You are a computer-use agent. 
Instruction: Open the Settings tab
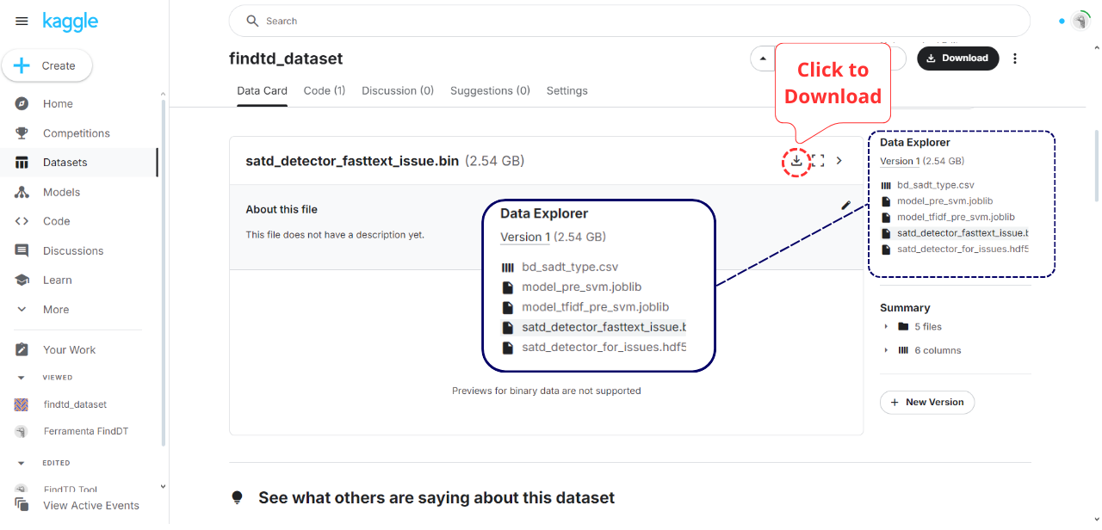[x=566, y=90]
